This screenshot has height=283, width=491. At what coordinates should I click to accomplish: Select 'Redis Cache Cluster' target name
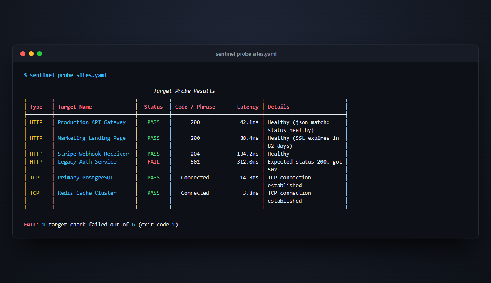click(x=87, y=193)
